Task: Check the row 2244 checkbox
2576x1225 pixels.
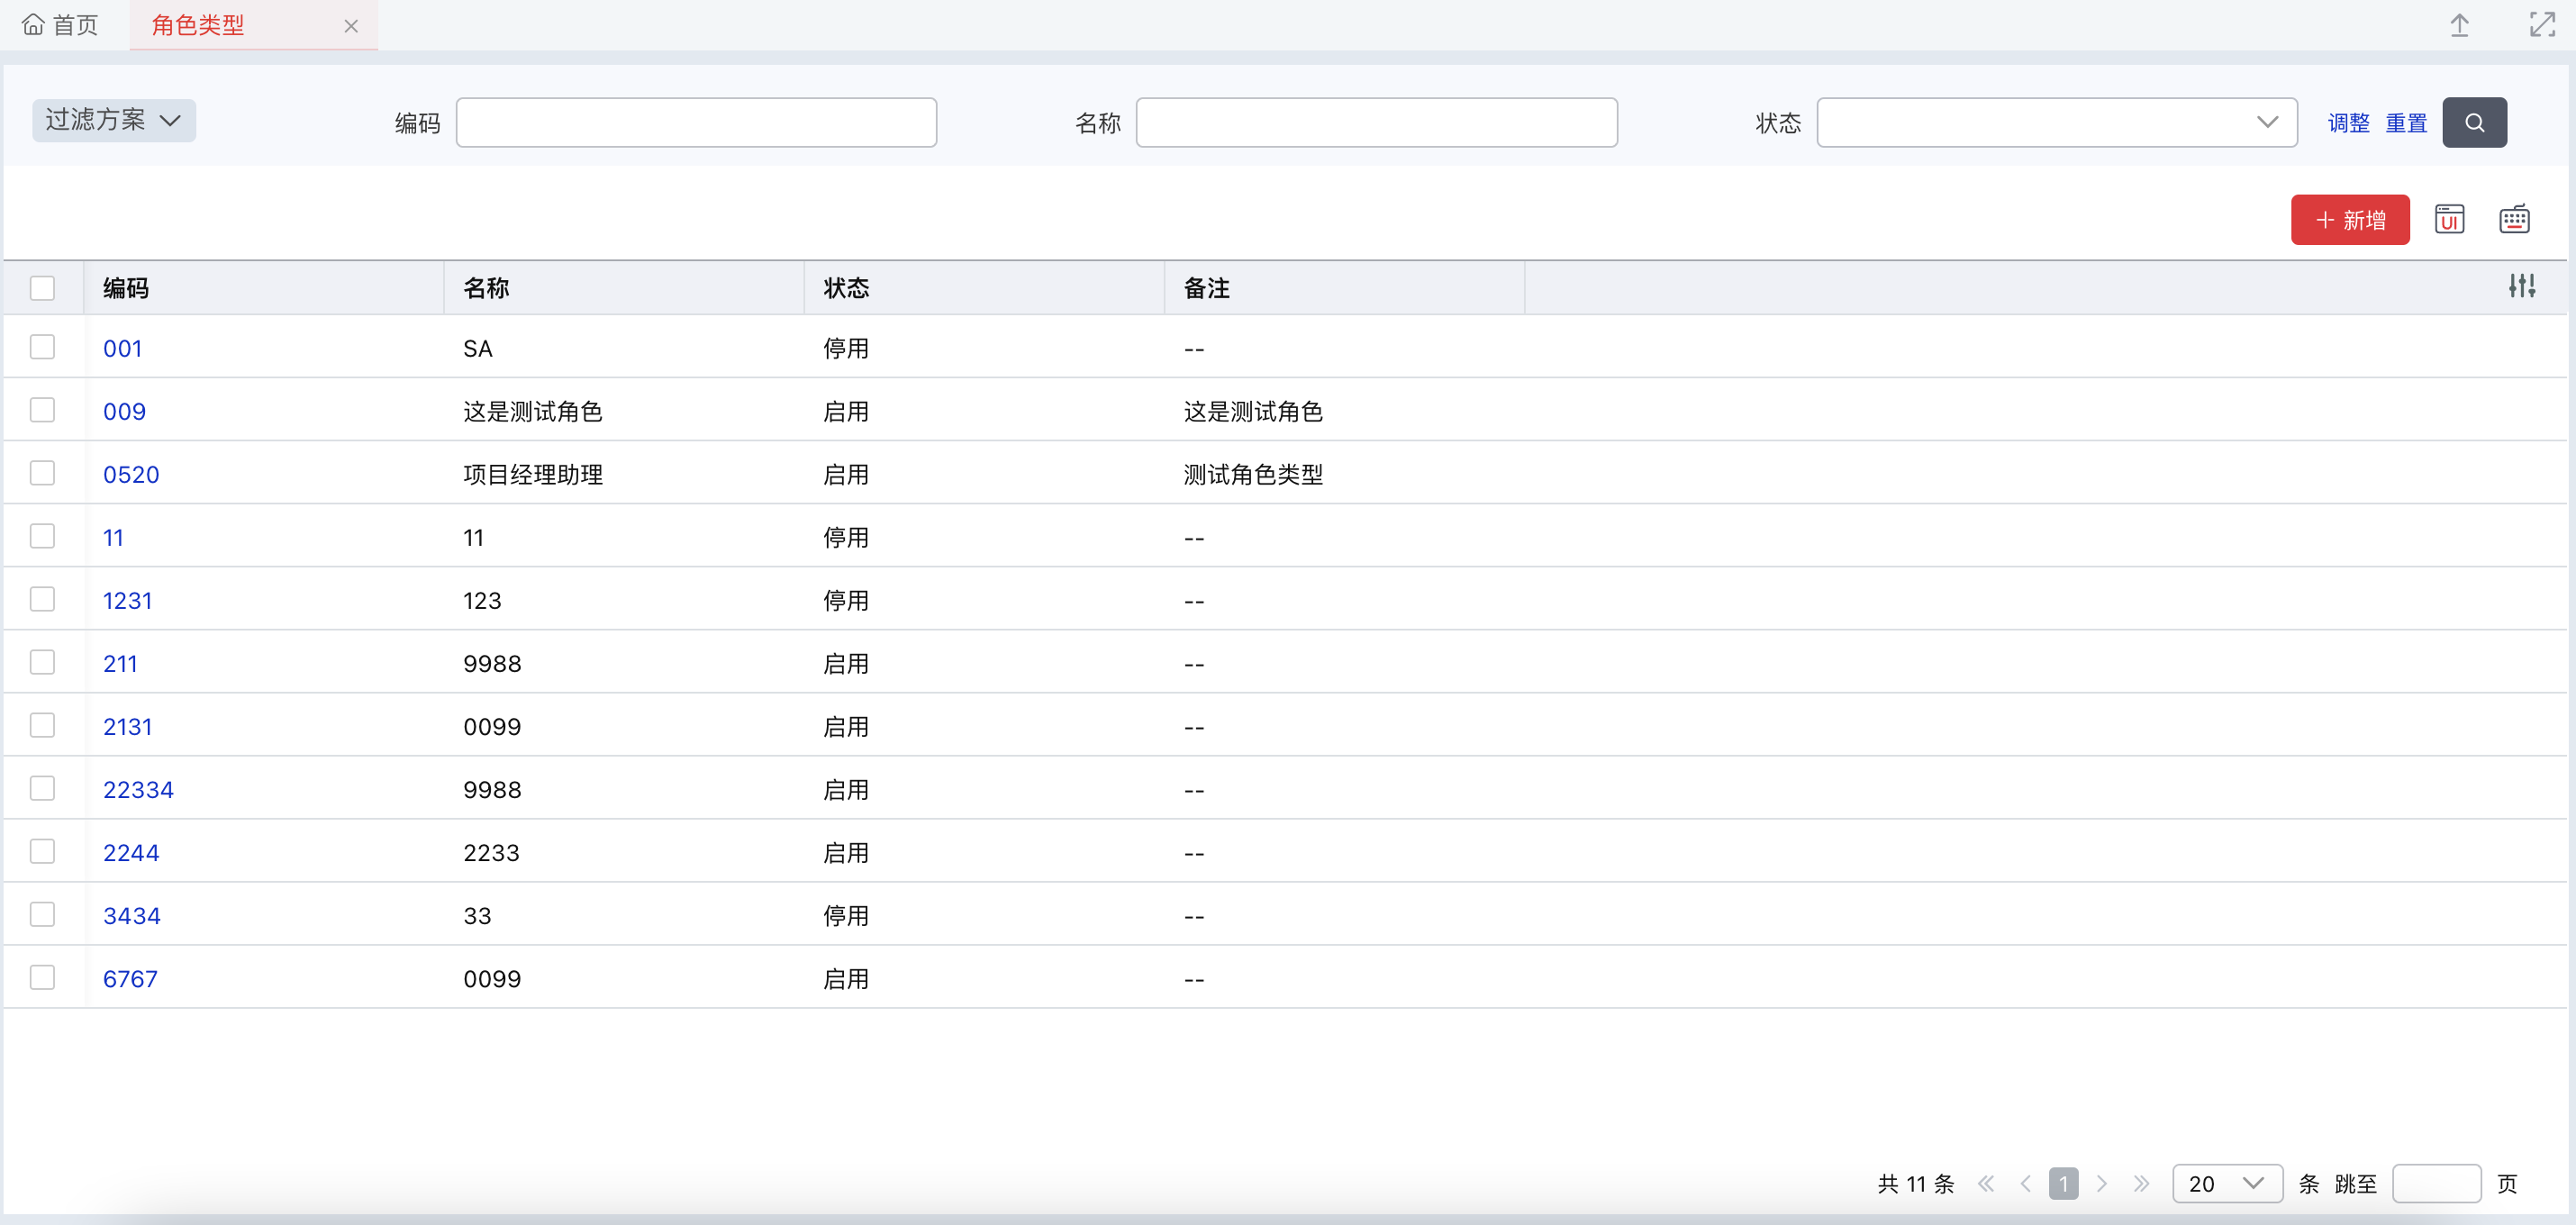Action: 42,851
